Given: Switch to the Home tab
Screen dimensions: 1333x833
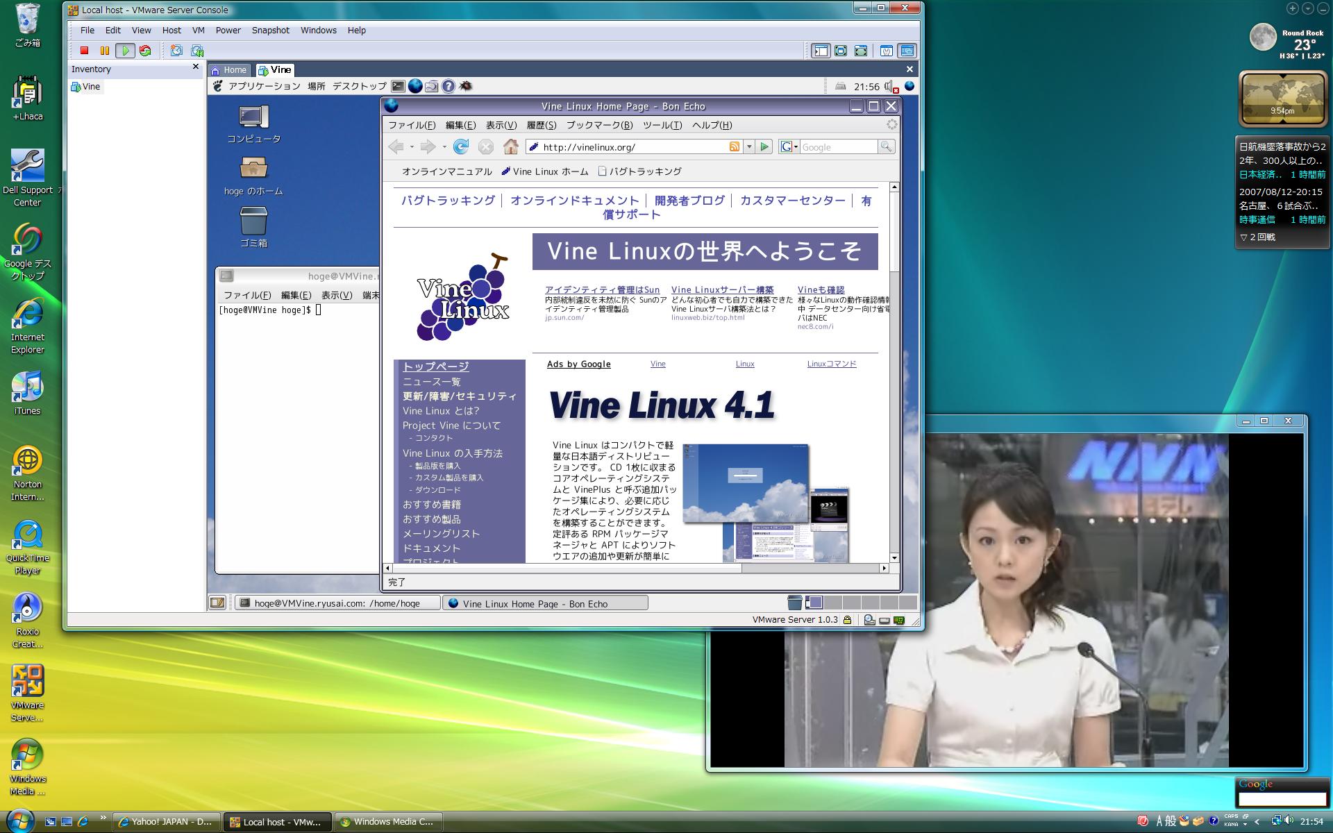Looking at the screenshot, I should point(230,70).
